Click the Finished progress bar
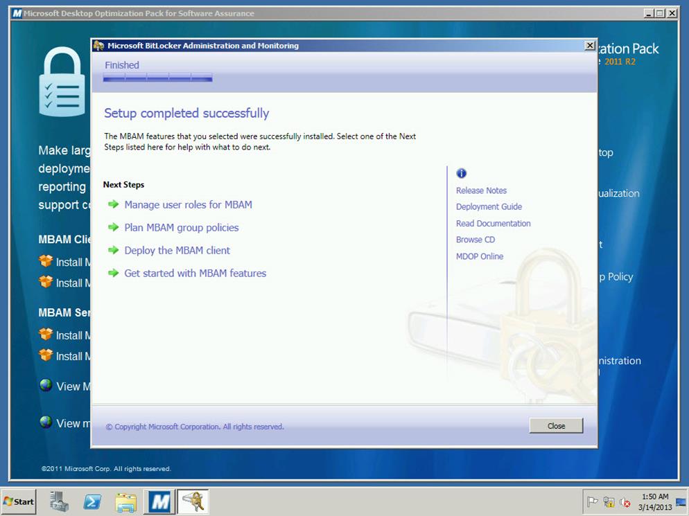The image size is (689, 516). (x=158, y=78)
